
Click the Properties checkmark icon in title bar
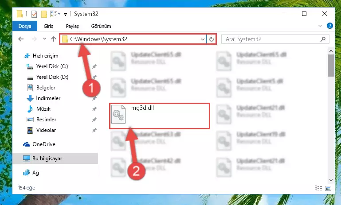(x=34, y=14)
